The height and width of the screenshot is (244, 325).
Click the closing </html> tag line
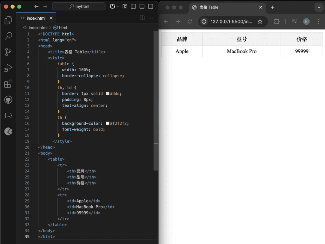tap(46, 236)
